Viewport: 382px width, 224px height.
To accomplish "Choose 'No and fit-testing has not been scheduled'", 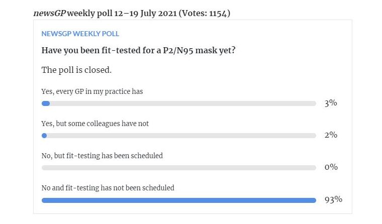I will pyautogui.click(x=108, y=188).
